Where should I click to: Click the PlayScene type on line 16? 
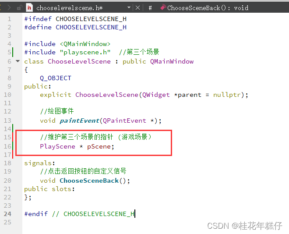click(57, 146)
